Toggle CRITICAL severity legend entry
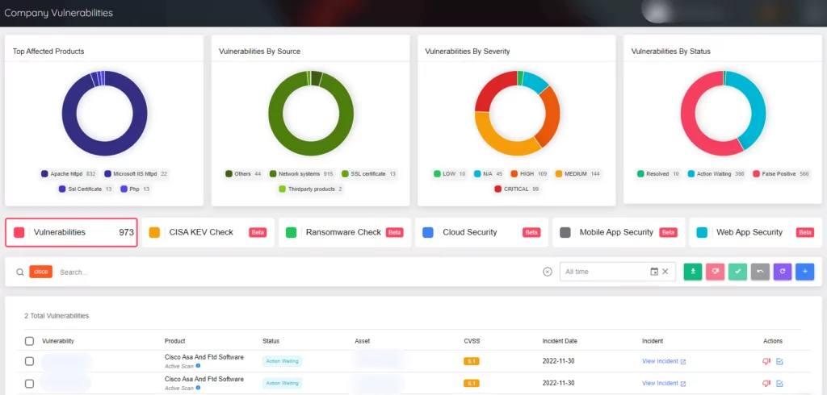 pyautogui.click(x=516, y=189)
